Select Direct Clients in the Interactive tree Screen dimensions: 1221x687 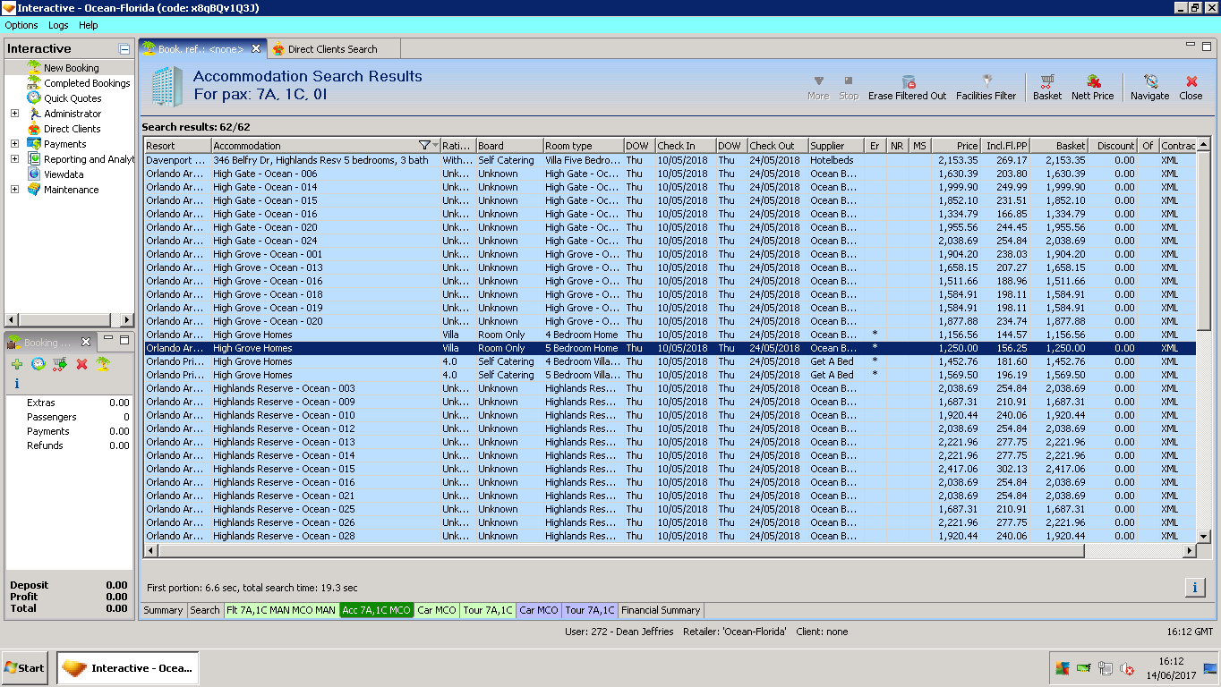pos(72,129)
